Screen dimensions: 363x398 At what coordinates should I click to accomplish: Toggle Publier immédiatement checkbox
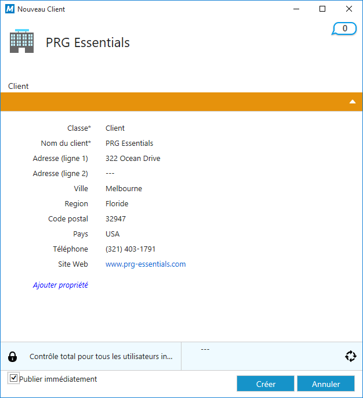(13, 379)
